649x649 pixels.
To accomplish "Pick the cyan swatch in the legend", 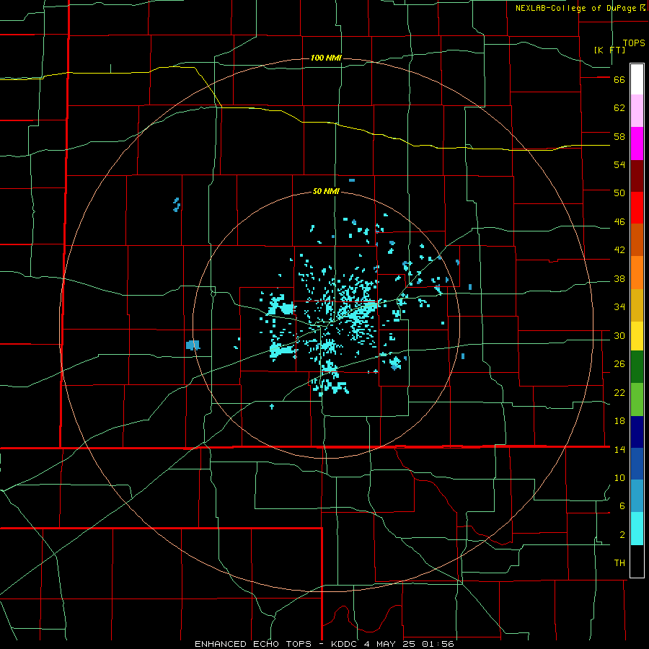I will 637,529.
